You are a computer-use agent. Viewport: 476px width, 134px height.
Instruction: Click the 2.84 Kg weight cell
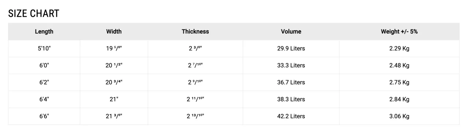point(399,99)
